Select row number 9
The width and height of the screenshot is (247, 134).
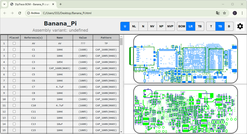tap(4, 93)
